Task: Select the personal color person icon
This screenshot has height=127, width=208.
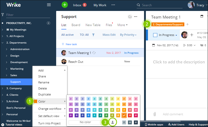Action: pos(113,122)
